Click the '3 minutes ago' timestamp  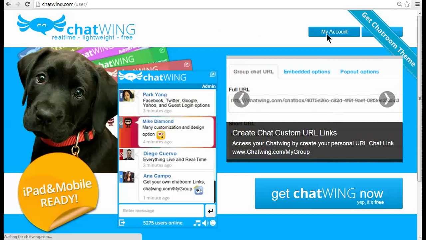[157, 111]
